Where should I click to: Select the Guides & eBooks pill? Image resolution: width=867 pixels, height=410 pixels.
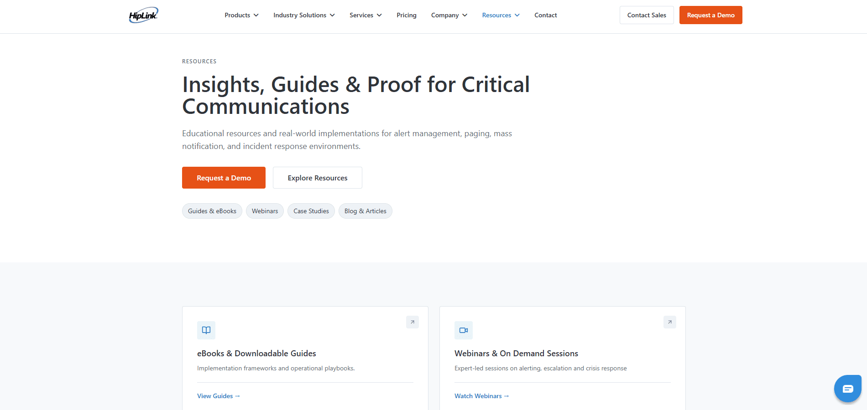(212, 211)
